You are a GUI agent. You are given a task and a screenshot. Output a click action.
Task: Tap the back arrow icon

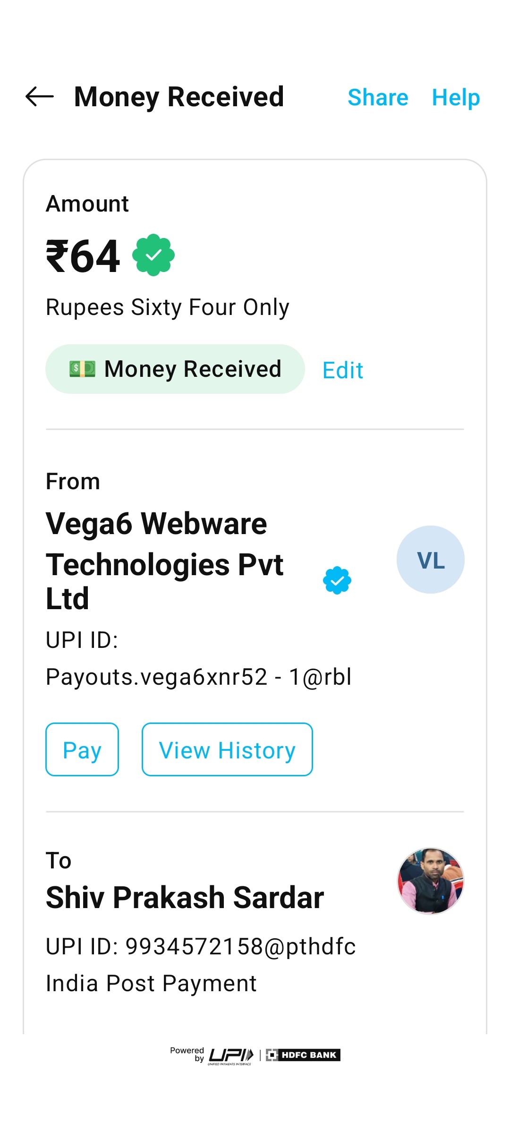(x=40, y=97)
